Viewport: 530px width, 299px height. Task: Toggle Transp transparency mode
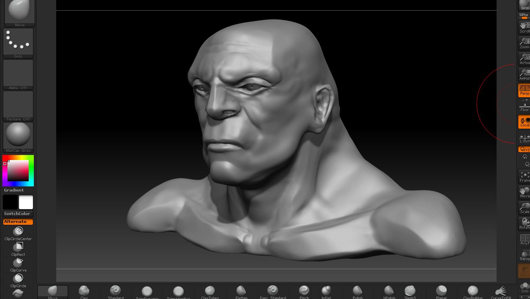click(524, 255)
